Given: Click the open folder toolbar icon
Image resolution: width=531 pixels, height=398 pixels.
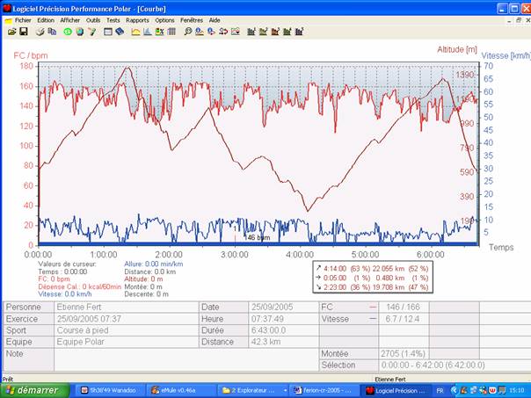Looking at the screenshot, I should (11, 32).
